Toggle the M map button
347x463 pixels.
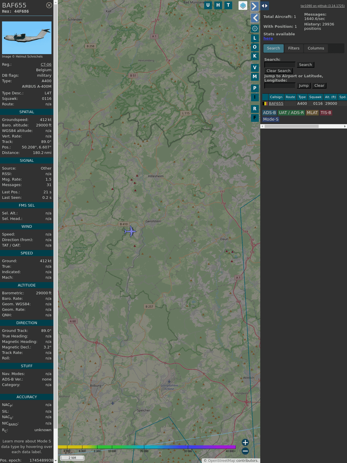255,77
